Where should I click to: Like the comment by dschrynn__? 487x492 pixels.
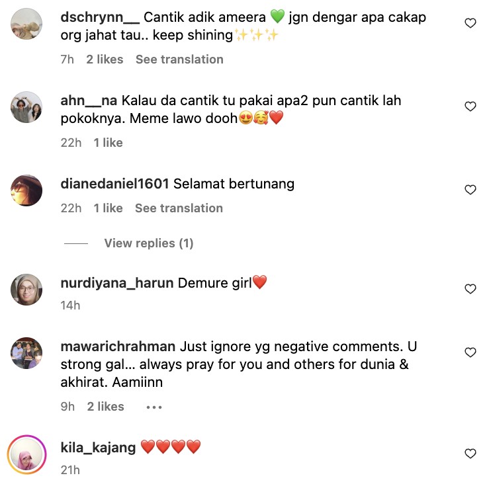[470, 23]
